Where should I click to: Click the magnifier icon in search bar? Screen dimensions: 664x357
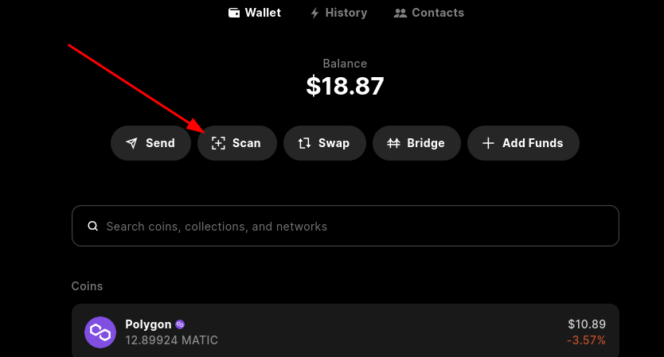93,226
